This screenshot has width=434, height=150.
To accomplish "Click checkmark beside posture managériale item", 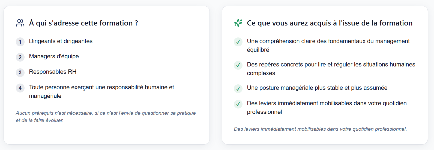I will click(238, 88).
